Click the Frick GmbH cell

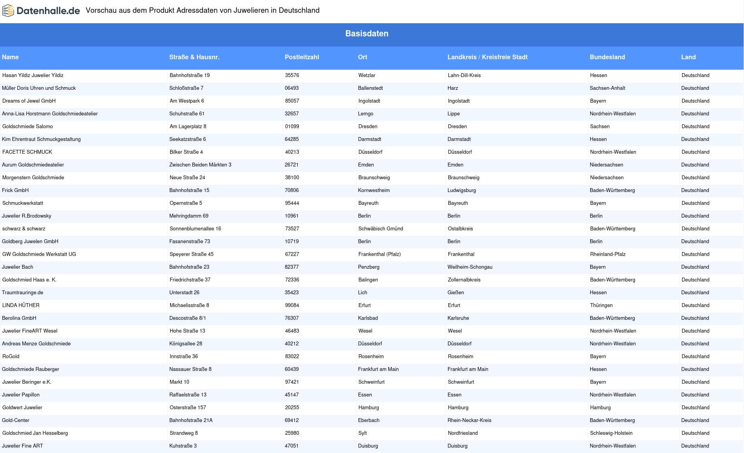(x=15, y=190)
